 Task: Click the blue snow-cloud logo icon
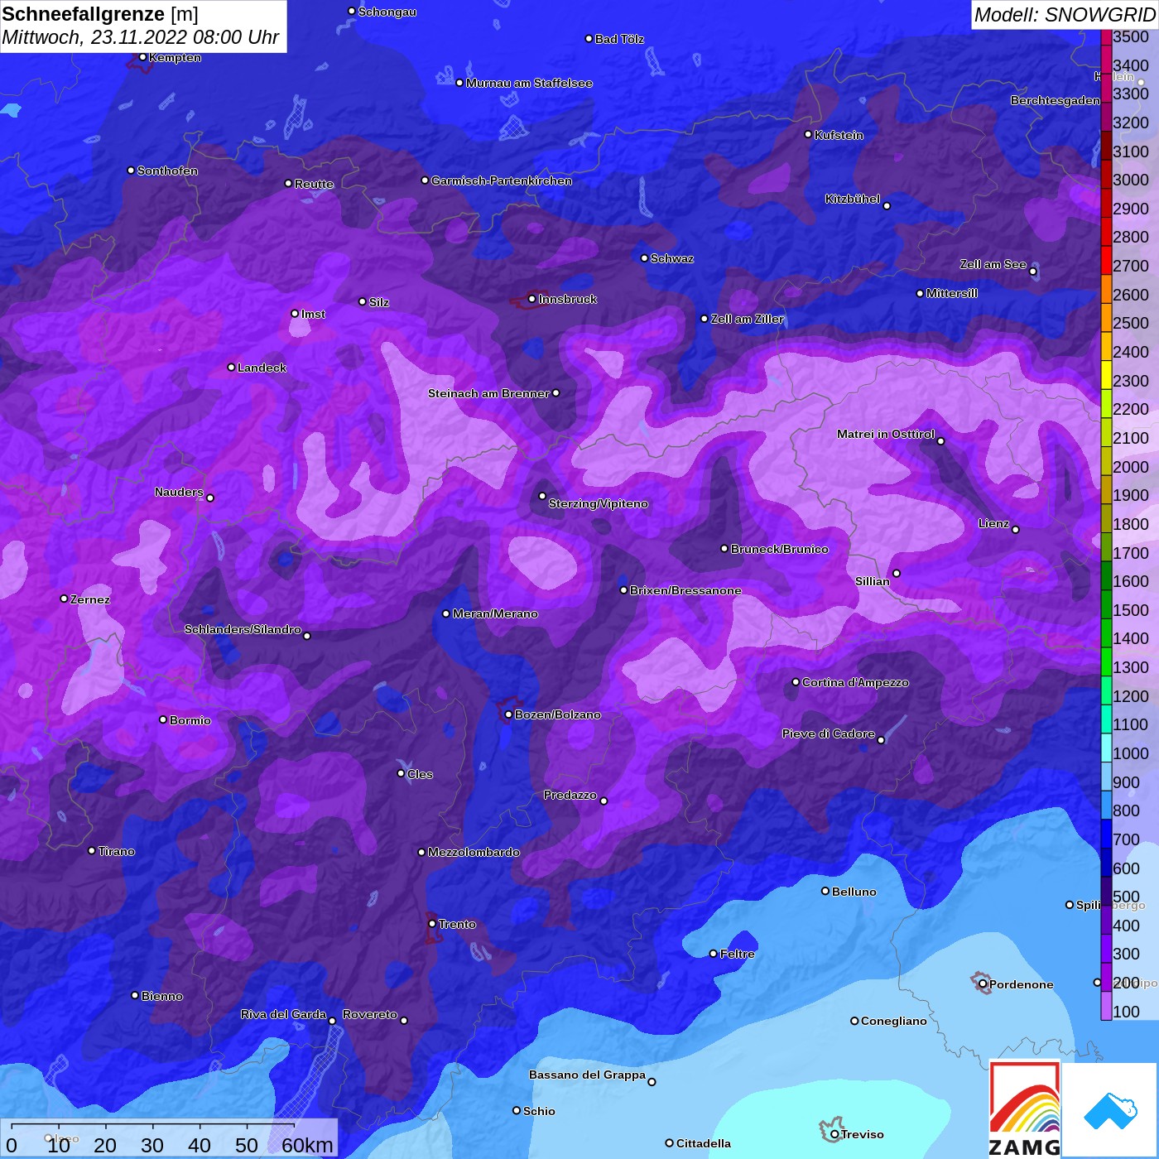pos(1110,1112)
